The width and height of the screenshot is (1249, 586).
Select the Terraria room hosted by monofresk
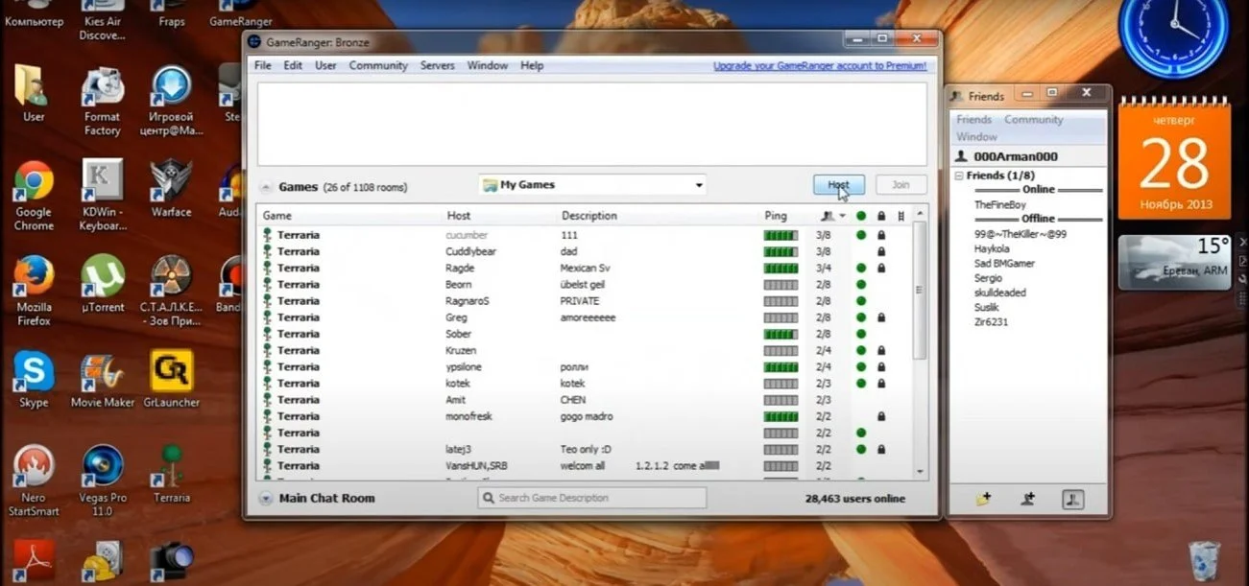coord(584,416)
